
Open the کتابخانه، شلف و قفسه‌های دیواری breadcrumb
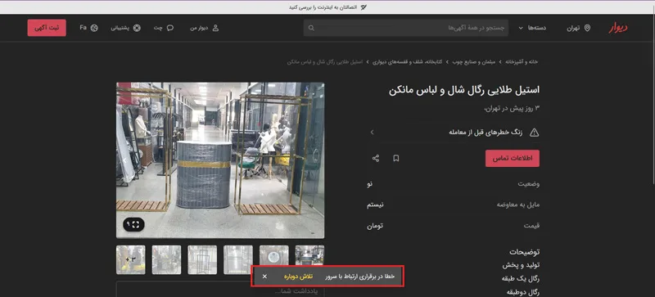(407, 62)
